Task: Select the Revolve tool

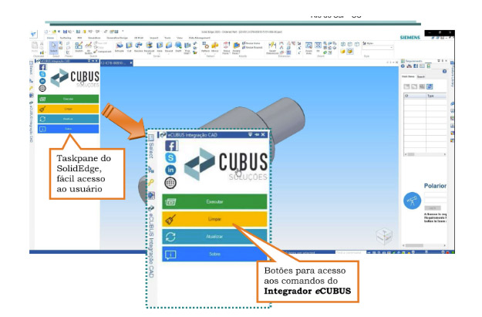Action: point(139,47)
